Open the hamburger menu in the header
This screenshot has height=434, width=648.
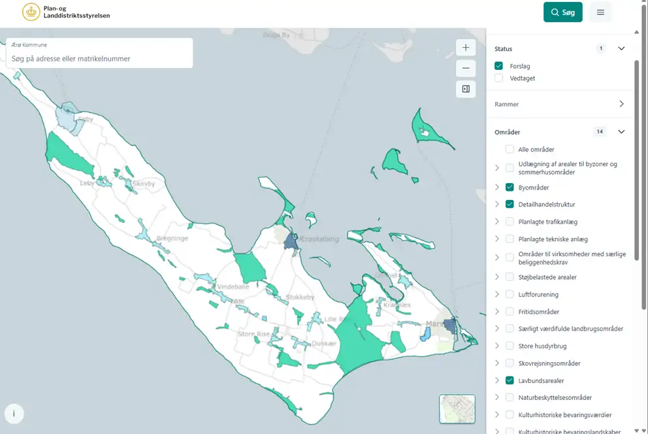click(600, 12)
